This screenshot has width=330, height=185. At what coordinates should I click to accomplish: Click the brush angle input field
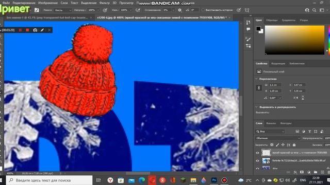(x=194, y=10)
